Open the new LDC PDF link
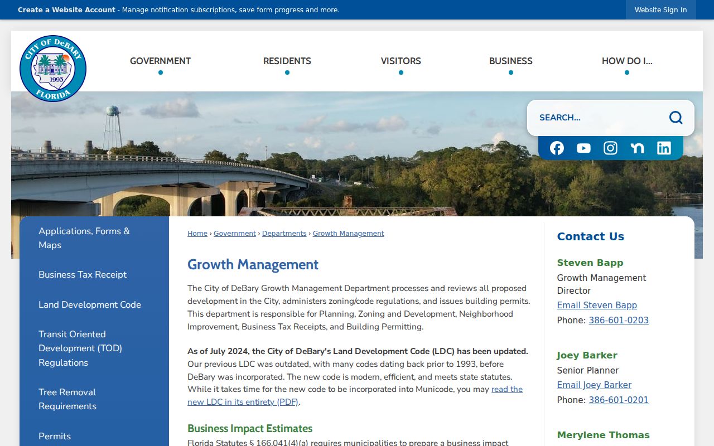 (355, 396)
